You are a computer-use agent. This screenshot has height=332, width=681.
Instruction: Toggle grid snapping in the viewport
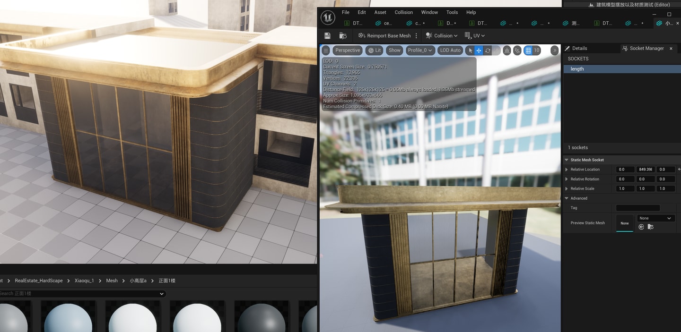coord(528,50)
